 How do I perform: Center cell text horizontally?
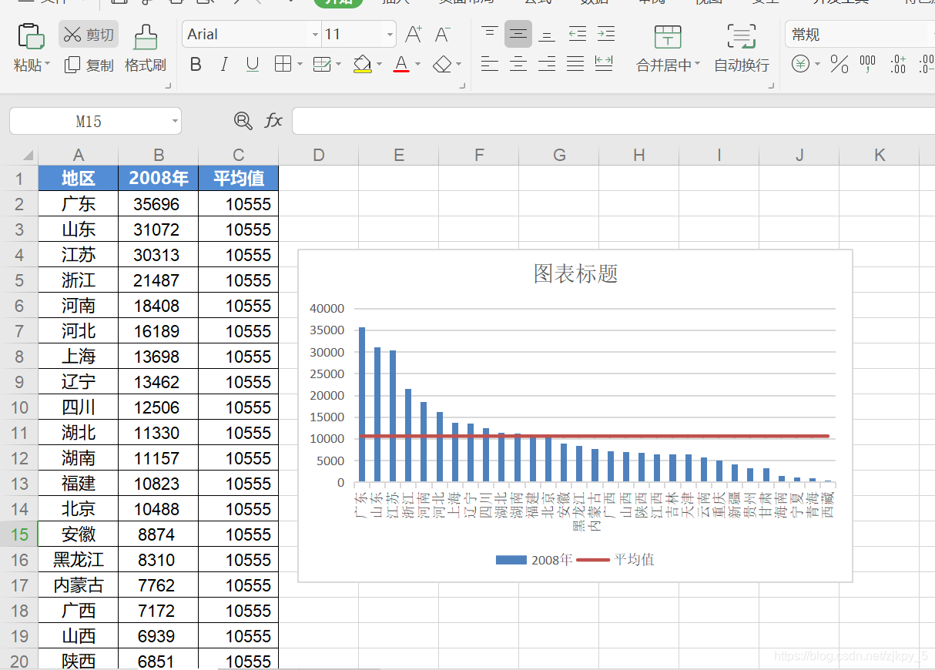tap(518, 65)
